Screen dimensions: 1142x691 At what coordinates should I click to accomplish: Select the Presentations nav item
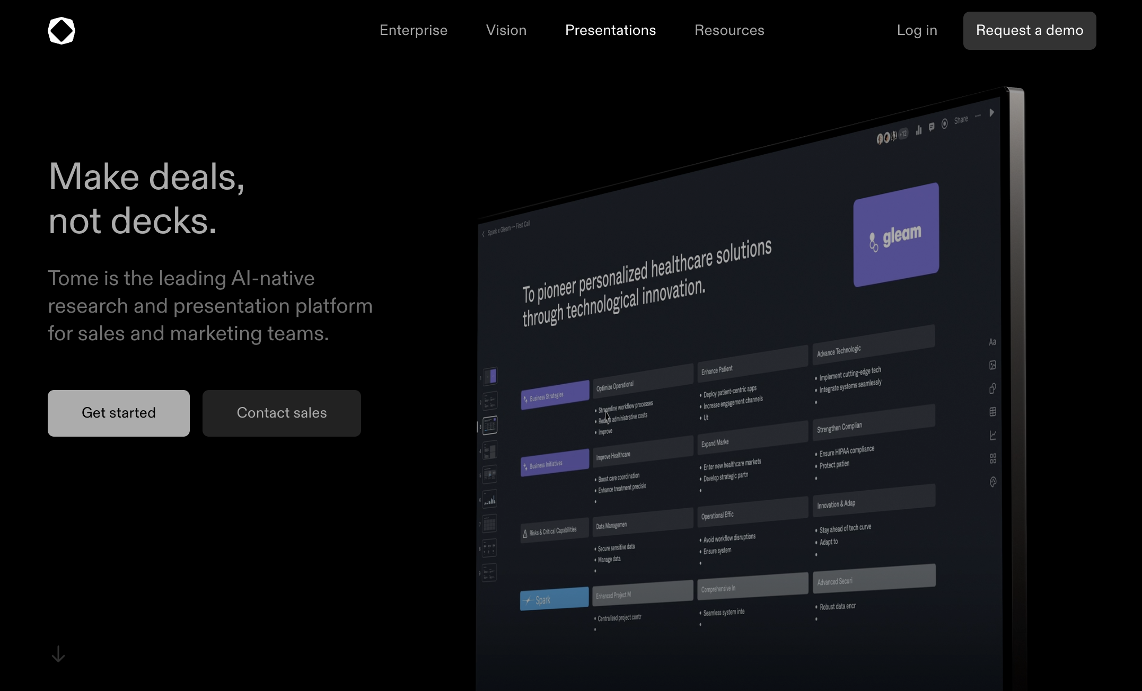point(610,30)
